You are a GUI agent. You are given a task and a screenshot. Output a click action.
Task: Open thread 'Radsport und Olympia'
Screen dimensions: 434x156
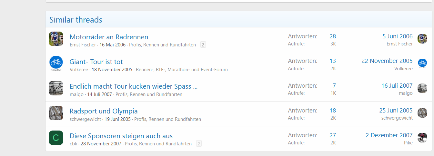click(x=104, y=111)
